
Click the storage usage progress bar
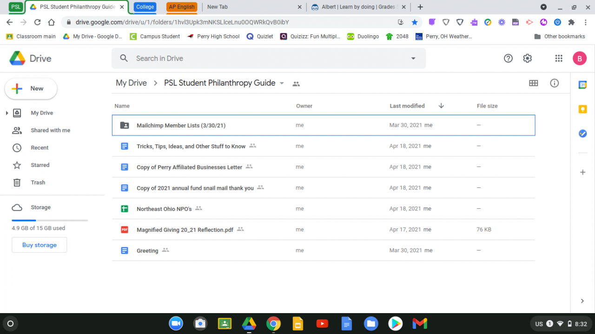tap(50, 220)
